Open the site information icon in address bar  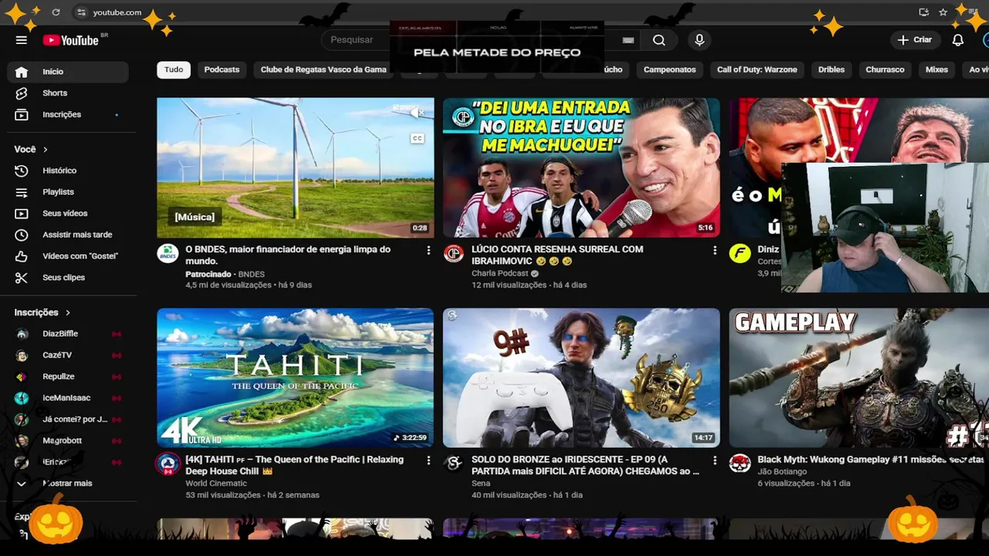82,12
